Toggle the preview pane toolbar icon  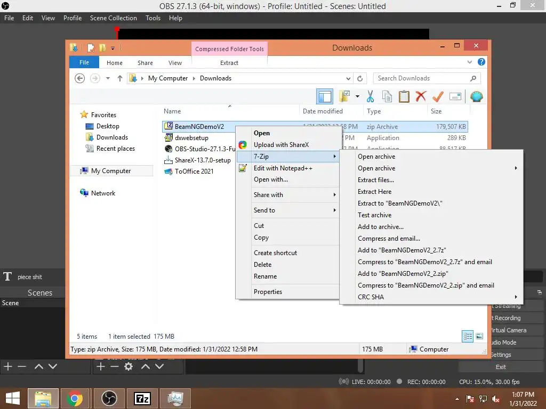pyautogui.click(x=325, y=97)
